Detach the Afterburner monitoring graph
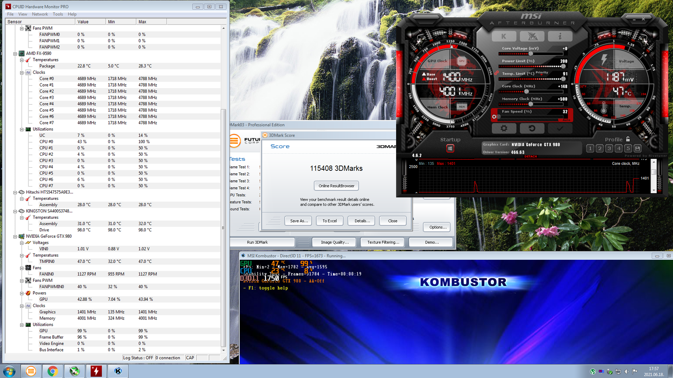Viewport: 673px width, 378px height. pyautogui.click(x=531, y=156)
